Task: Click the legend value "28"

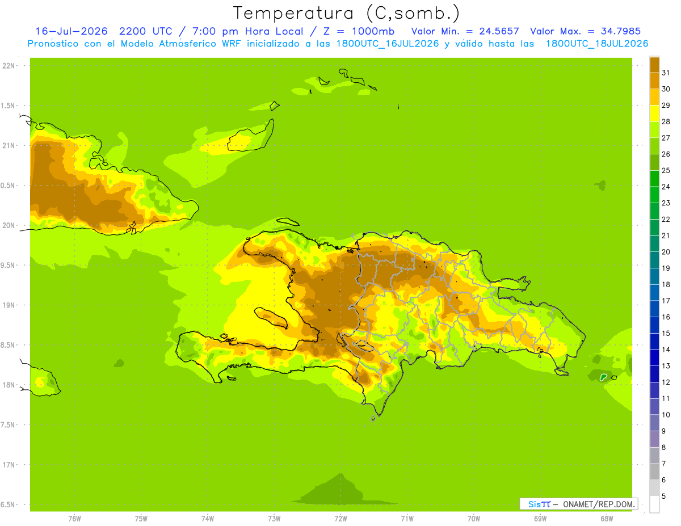Action: [666, 121]
